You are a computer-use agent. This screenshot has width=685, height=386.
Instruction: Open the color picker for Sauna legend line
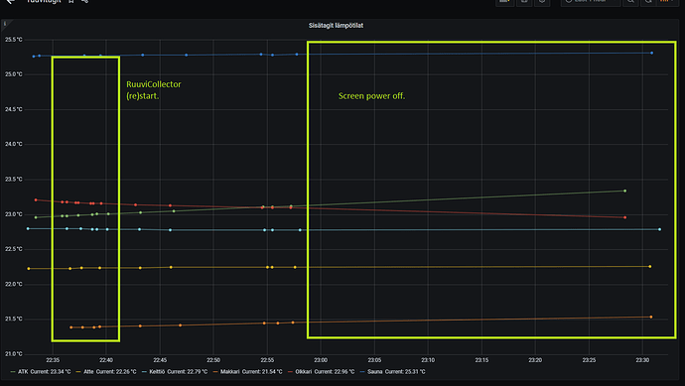(x=362, y=372)
